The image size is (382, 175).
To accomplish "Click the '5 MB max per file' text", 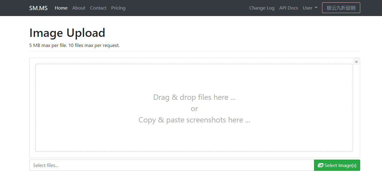I will pyautogui.click(x=48, y=45).
